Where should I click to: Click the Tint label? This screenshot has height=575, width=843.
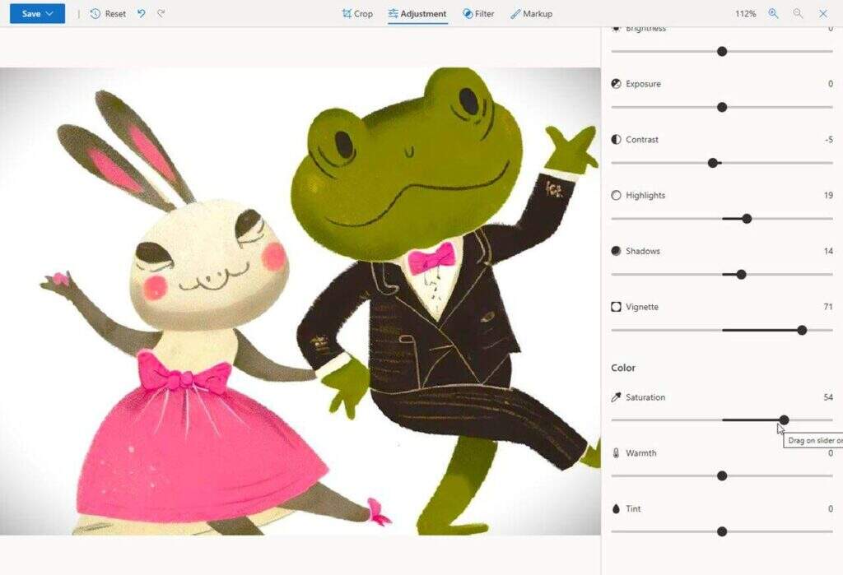tap(633, 509)
